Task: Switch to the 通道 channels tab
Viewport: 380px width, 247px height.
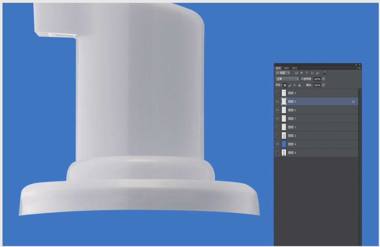Action: point(286,68)
